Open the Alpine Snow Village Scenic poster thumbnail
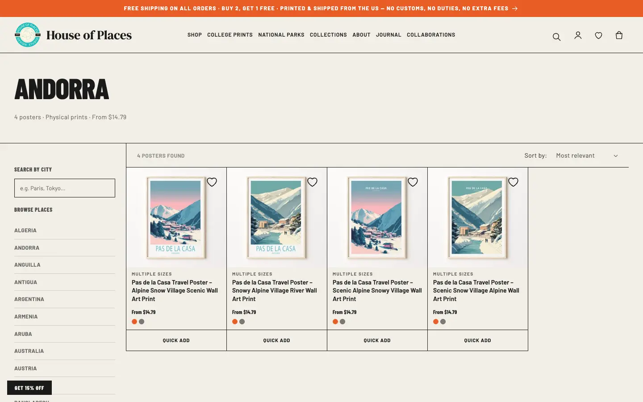 (x=176, y=218)
